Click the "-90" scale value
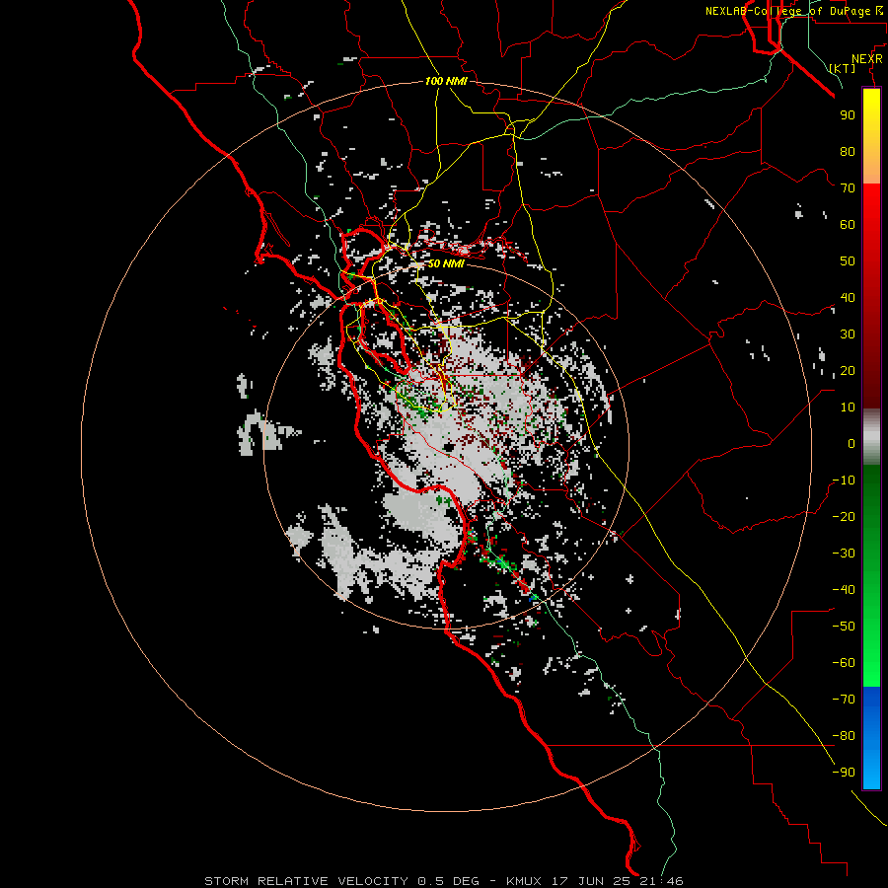This screenshot has height=888, width=888. pyautogui.click(x=844, y=773)
